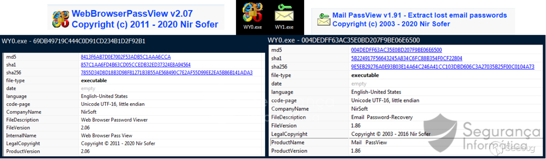Select 'Copyright © 2003 - 2016 Nir Sofer' value
The image size is (546, 159).
391,134
